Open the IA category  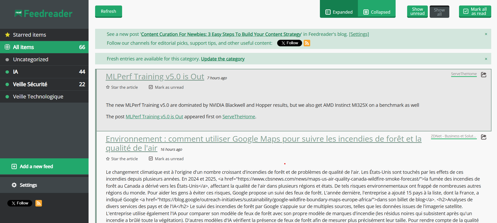[x=16, y=72]
